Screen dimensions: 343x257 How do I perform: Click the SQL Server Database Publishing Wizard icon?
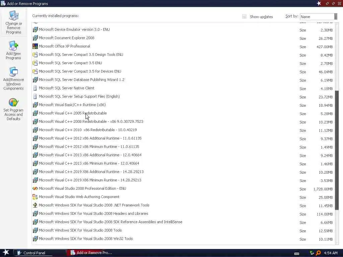tap(35, 80)
